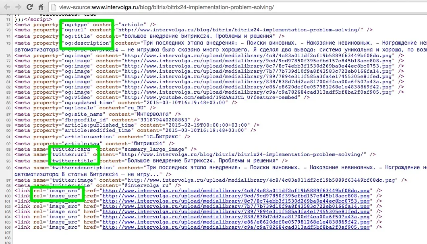The width and height of the screenshot is (427, 244).
Task: Click source line number 85
Action: coord(8,103)
